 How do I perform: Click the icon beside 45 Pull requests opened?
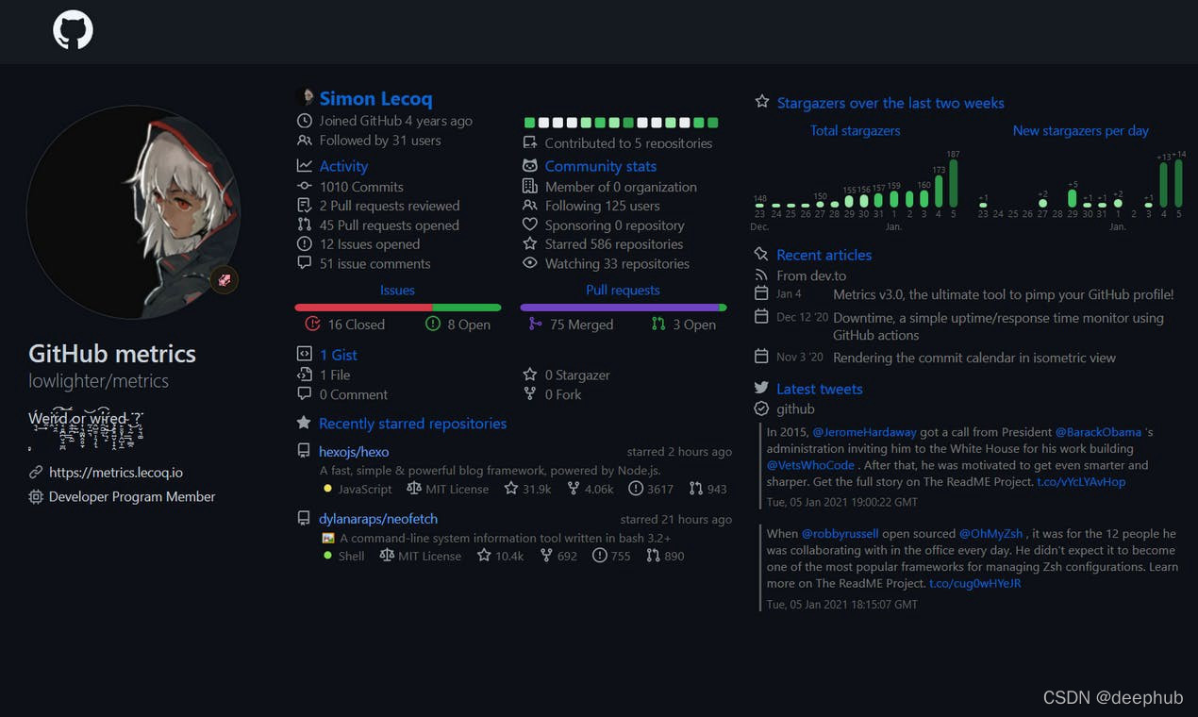(304, 225)
